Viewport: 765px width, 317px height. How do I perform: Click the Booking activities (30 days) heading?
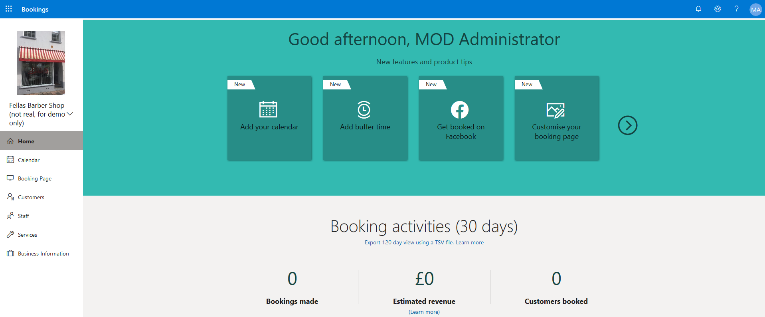coord(424,226)
